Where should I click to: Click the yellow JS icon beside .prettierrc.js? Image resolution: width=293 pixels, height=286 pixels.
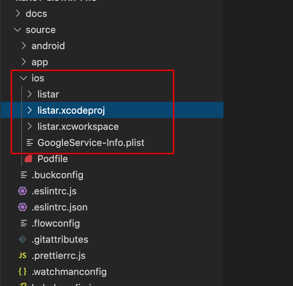[x=23, y=256]
